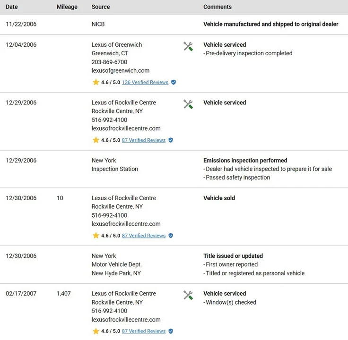Click the service wrench icon for 12/04/2006
The height and width of the screenshot is (340, 348).
coord(188,46)
